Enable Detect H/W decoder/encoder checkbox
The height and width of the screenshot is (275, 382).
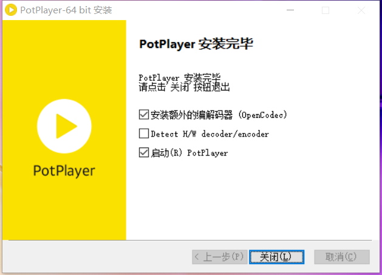pyautogui.click(x=144, y=134)
